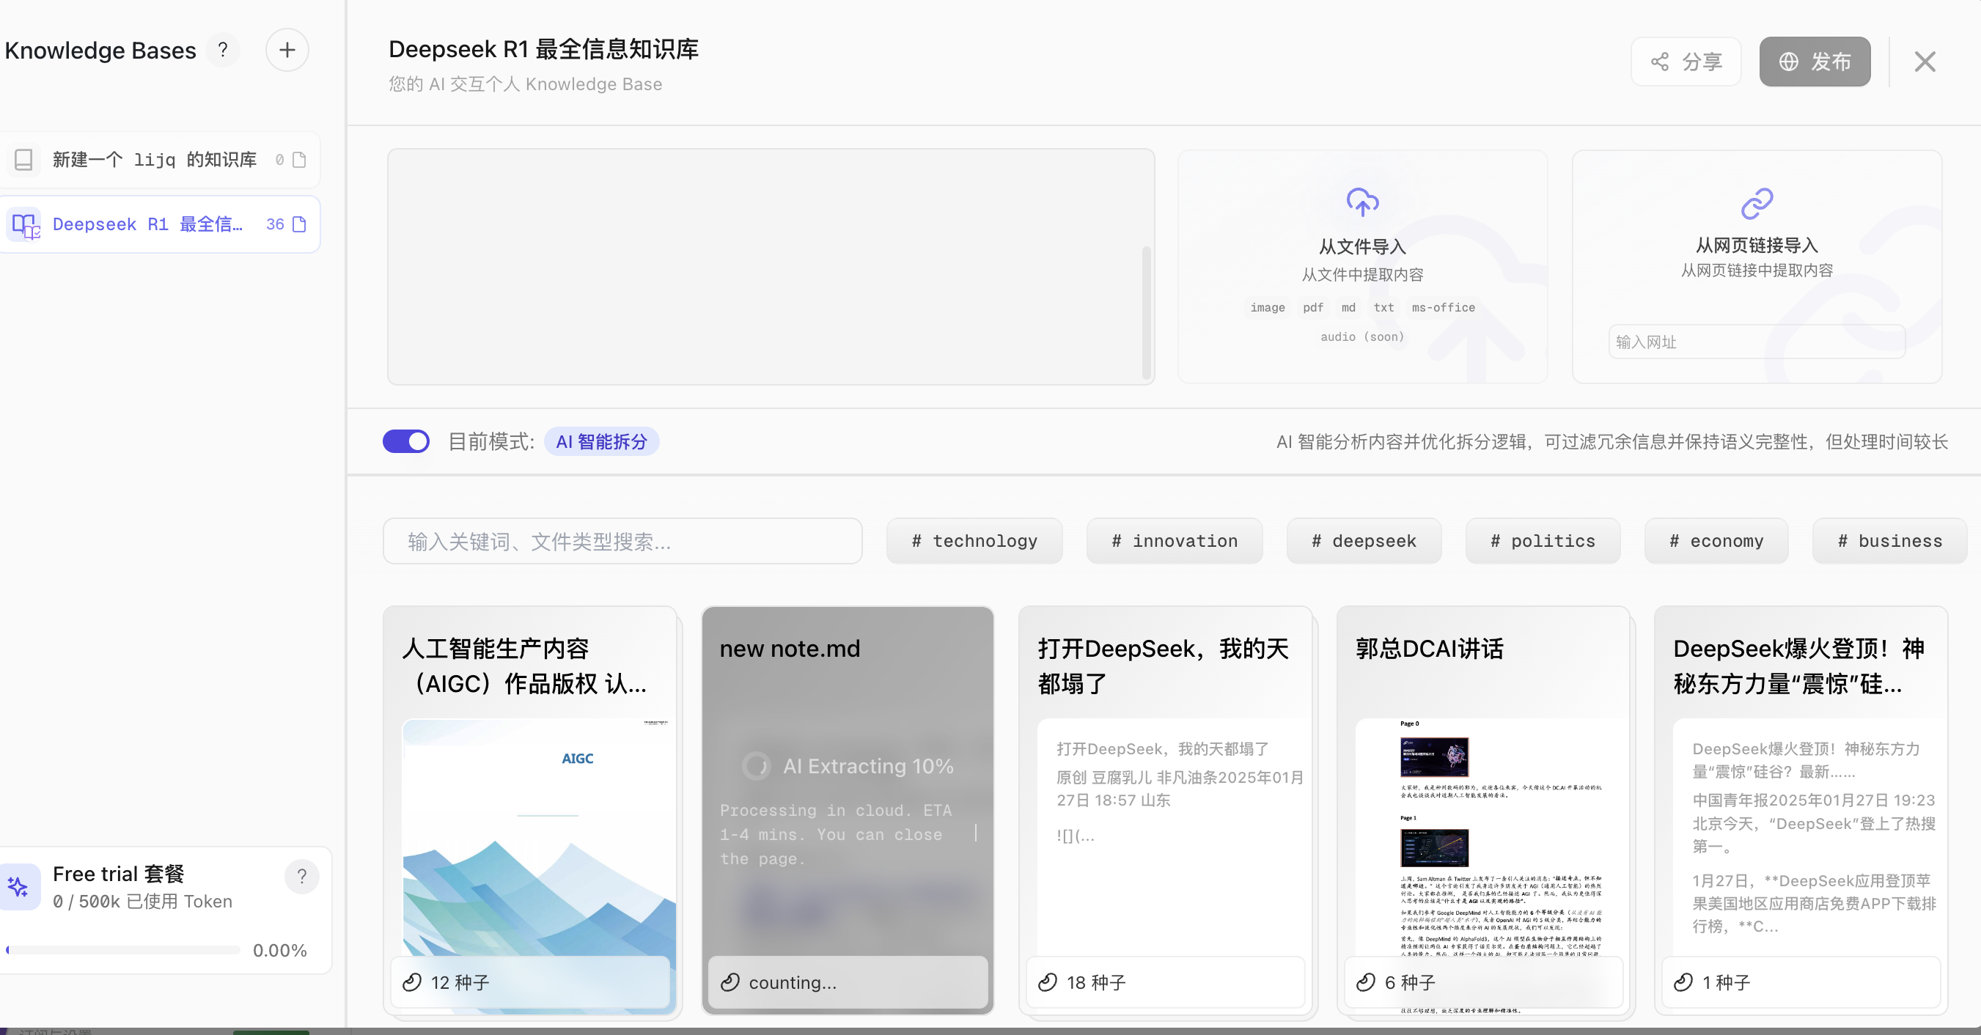This screenshot has height=1035, width=1981.
Task: Click the file count icon beside 0
Action: tap(300, 159)
